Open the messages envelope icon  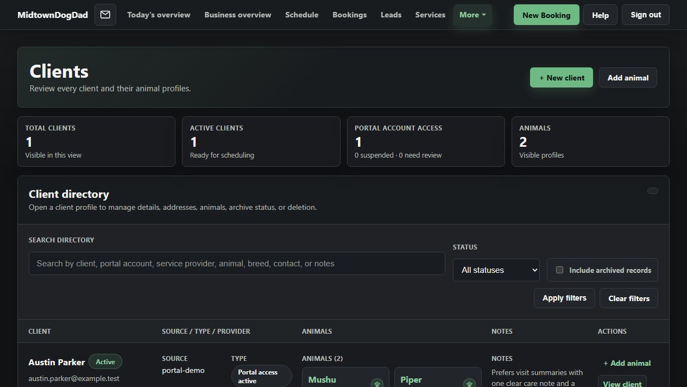[105, 15]
